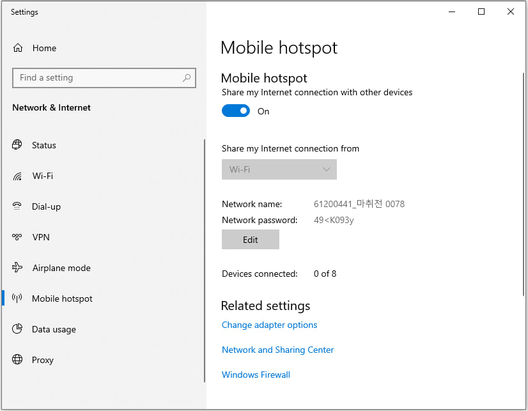Open the Wi-Fi connection source dropdown
This screenshot has width=528, height=411.
[x=279, y=169]
